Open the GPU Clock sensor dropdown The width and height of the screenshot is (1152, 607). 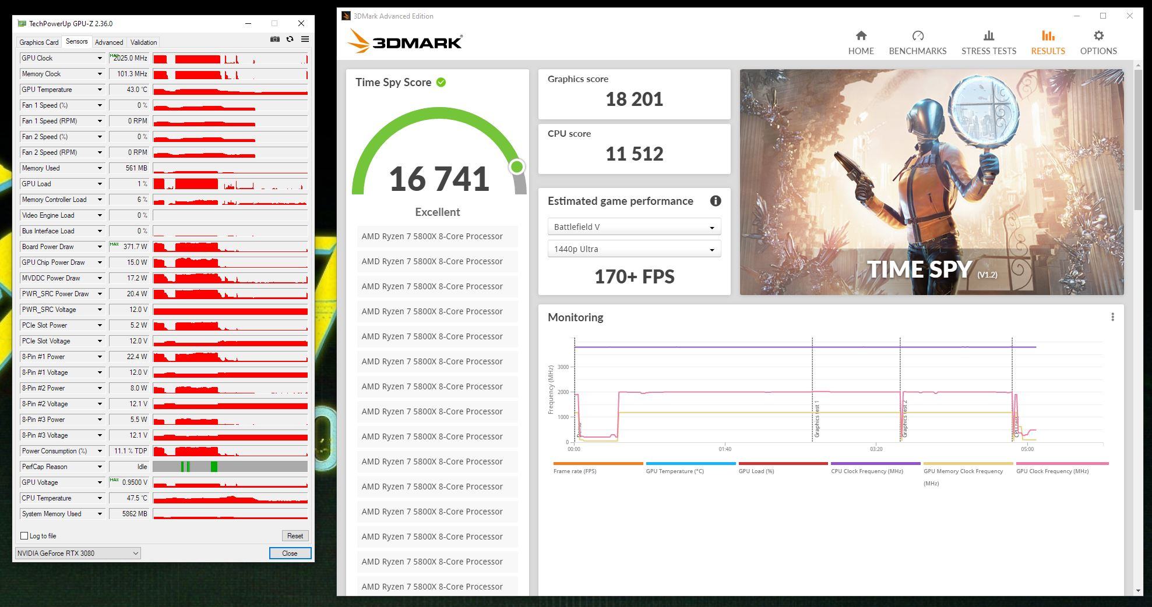point(100,58)
